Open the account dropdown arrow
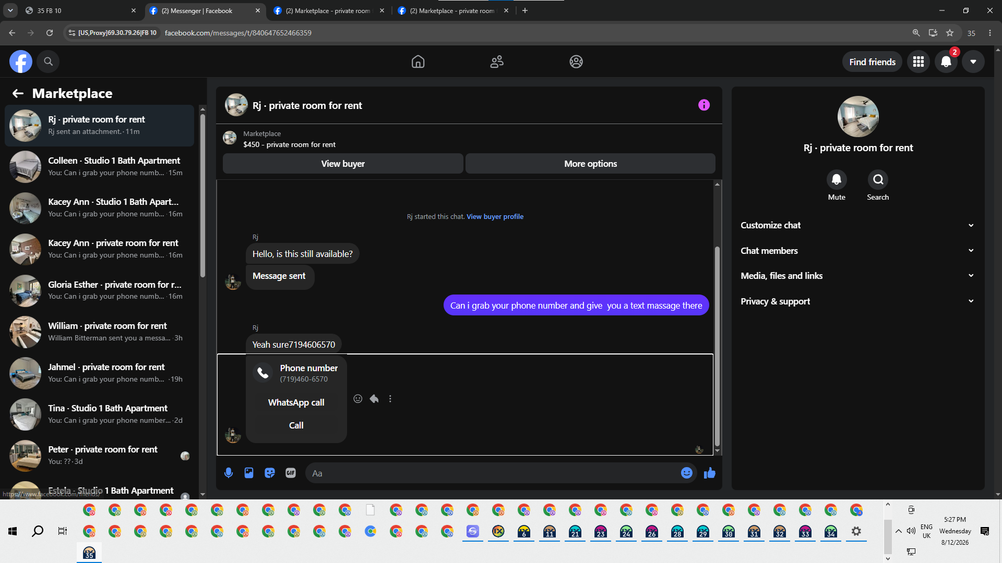Image resolution: width=1002 pixels, height=563 pixels. 973,62
